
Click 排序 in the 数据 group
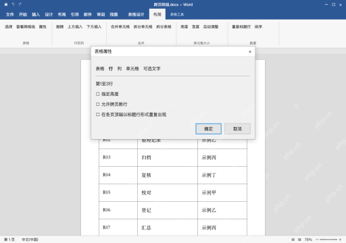(258, 27)
